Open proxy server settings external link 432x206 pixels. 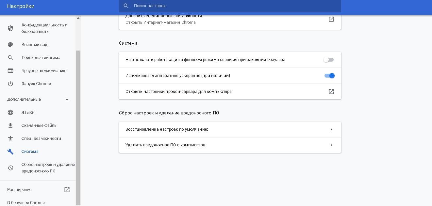[x=331, y=92]
